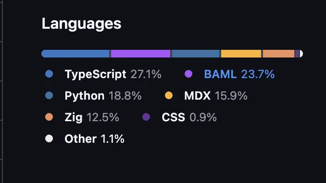Click the orange Zig segment of bar
The width and height of the screenshot is (326, 183).
[279, 54]
